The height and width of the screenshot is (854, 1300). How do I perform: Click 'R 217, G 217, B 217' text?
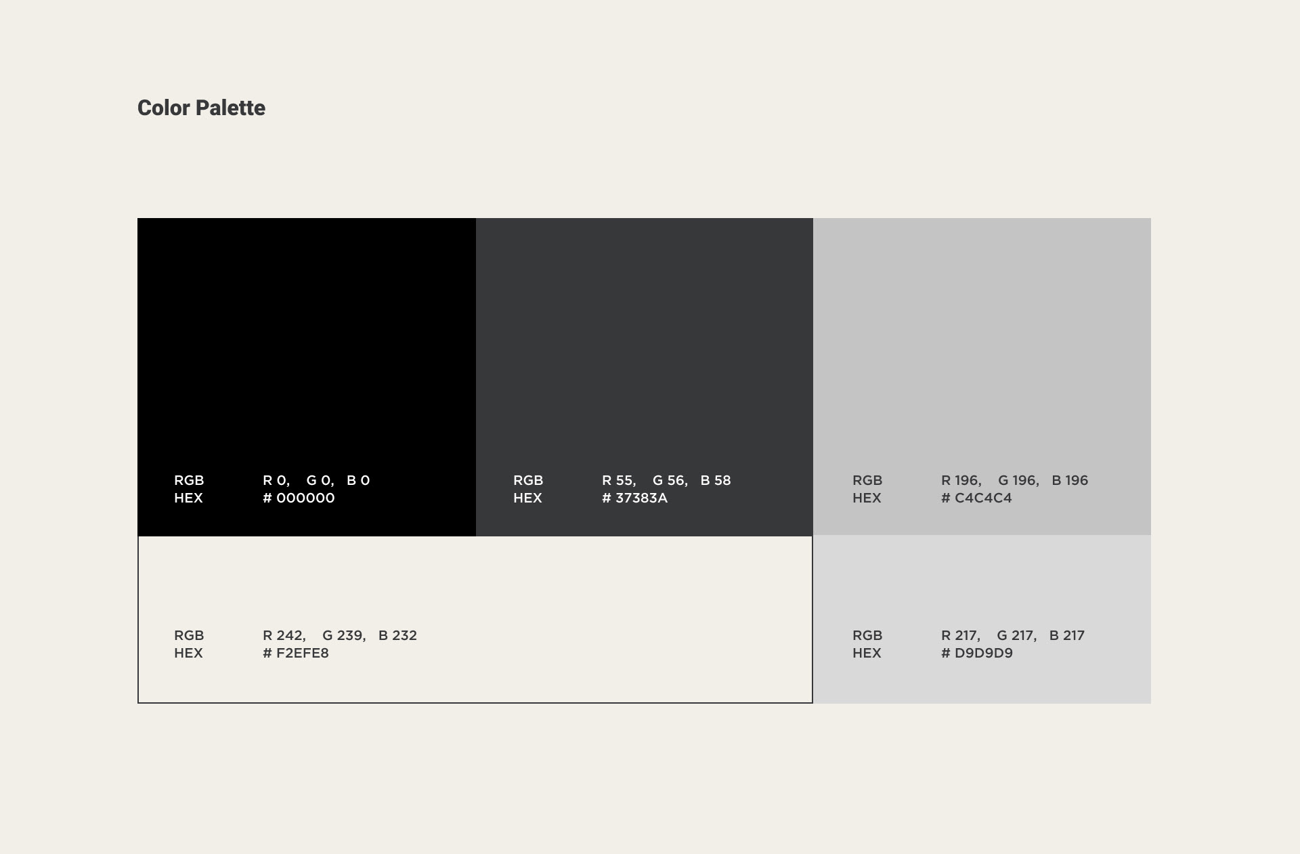click(x=1013, y=635)
